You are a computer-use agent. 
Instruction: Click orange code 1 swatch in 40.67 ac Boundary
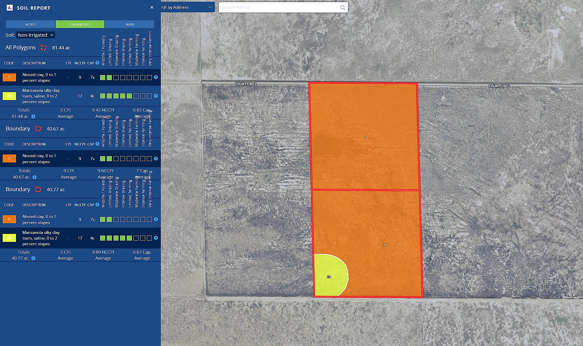click(9, 159)
